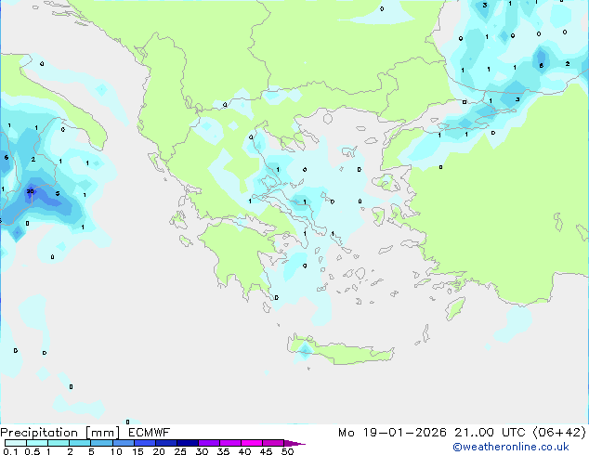The width and height of the screenshot is (589, 455).
Task: Click the 0.1–0.5 mm legend color swatch
Action: tap(16, 443)
